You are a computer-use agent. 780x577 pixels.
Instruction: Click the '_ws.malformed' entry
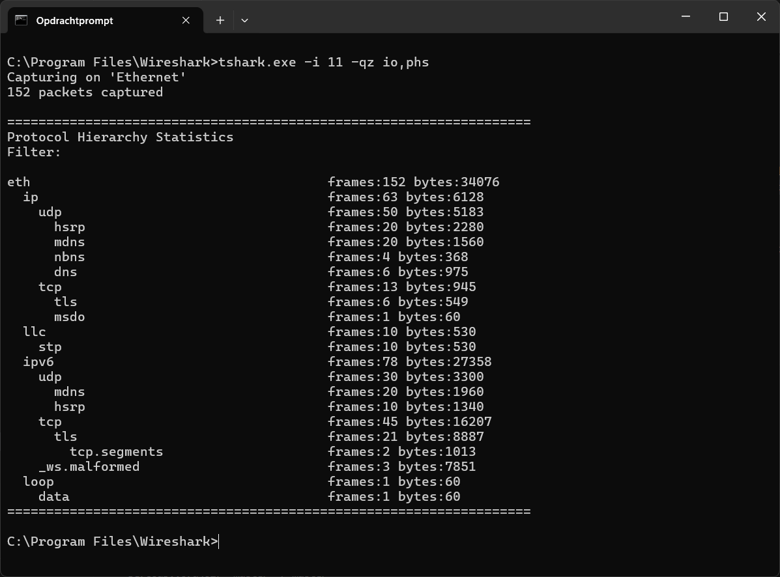coord(89,467)
